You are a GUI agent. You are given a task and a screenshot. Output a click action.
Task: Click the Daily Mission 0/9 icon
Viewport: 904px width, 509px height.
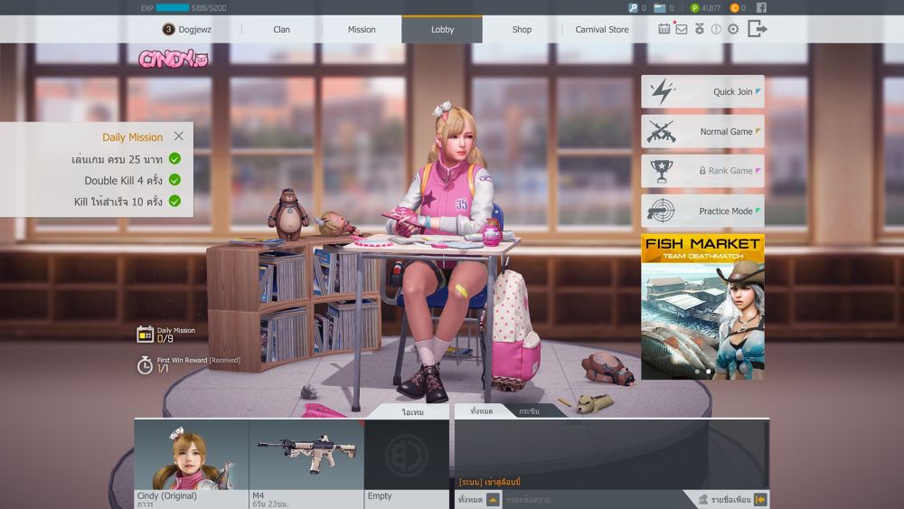145,335
